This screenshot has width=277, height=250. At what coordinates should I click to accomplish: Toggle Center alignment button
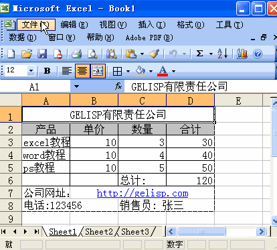click(82, 71)
